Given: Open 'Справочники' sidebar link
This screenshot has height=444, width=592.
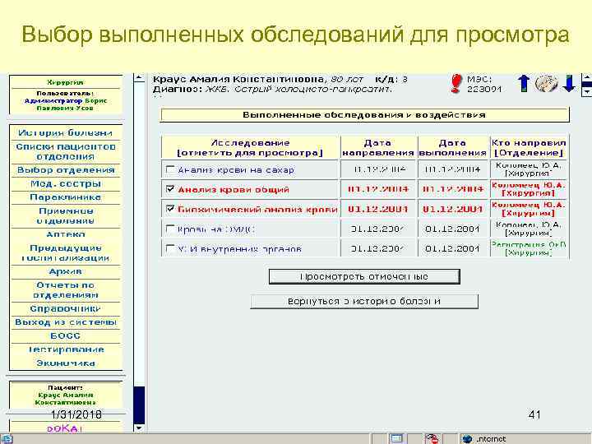Looking at the screenshot, I should (66, 308).
